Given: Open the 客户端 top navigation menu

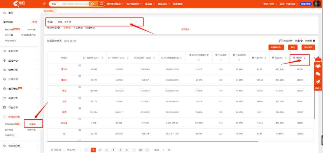Looking at the screenshot, I should tap(134, 4).
